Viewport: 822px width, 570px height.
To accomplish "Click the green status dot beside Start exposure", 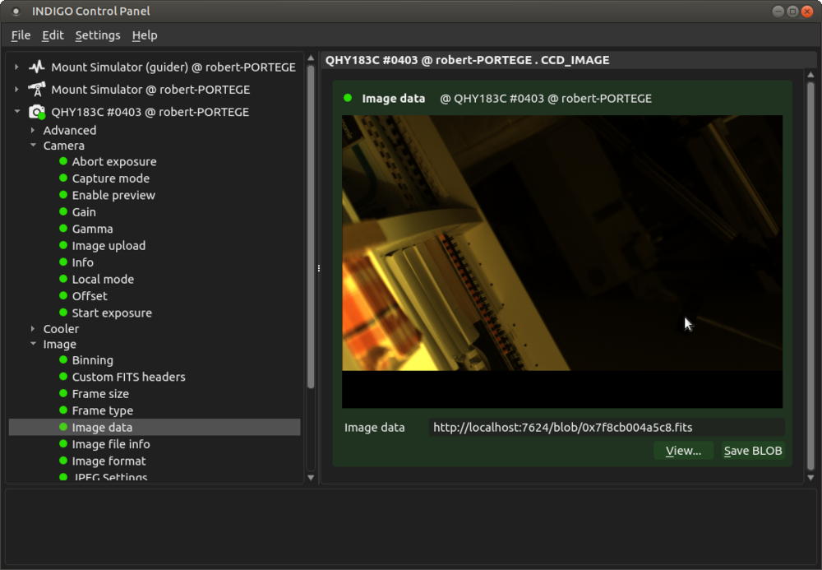I will [x=63, y=312].
